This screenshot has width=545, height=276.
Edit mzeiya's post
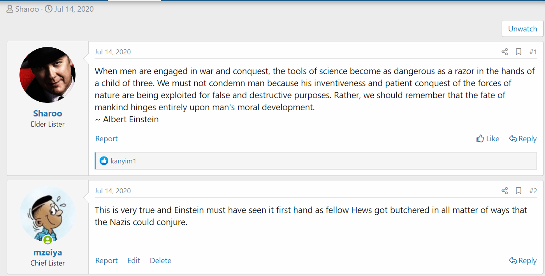(x=134, y=260)
